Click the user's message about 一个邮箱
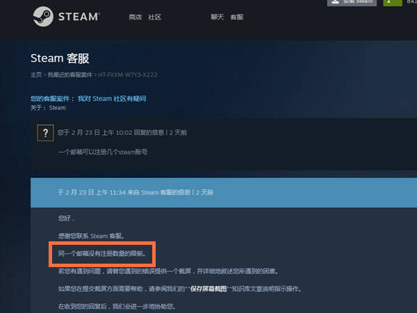 [103, 152]
